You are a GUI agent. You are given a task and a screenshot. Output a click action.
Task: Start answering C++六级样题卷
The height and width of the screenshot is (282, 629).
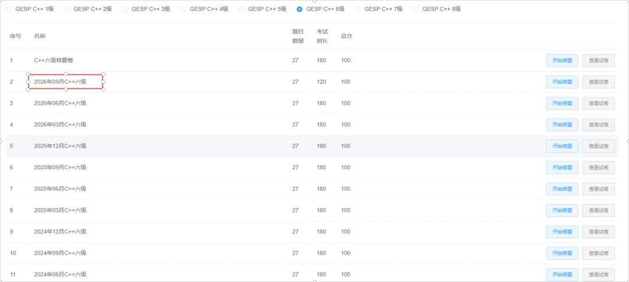tap(561, 60)
